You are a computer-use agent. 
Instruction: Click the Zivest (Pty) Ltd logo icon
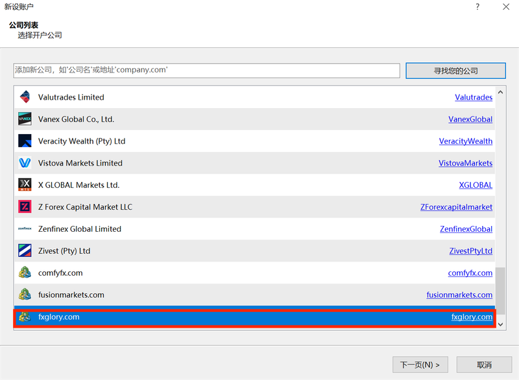[25, 251]
